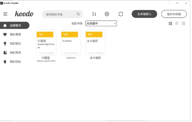Open the sort order icon

click(x=94, y=14)
